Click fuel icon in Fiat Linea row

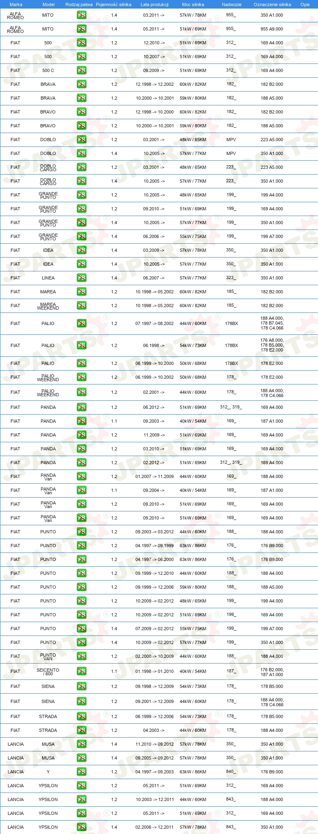point(81,278)
